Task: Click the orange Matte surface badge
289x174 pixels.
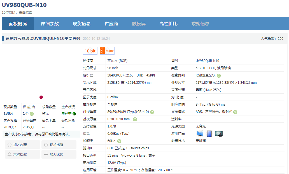Action: [x=107, y=51]
